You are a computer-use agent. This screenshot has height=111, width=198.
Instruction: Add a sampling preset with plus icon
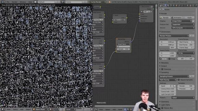click(191, 76)
